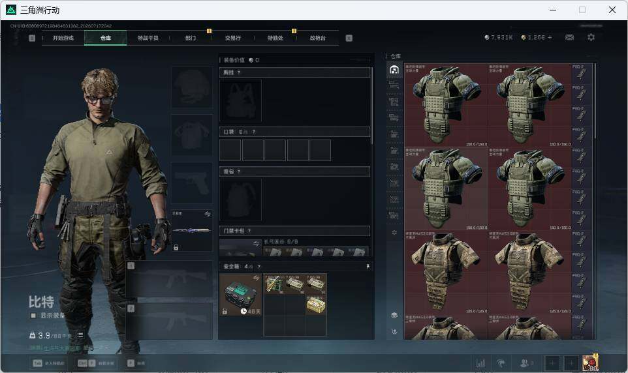Screen dimensions: 628x373
Task: Click the small gear icon in warehouse sidebar
Action: 394,233
